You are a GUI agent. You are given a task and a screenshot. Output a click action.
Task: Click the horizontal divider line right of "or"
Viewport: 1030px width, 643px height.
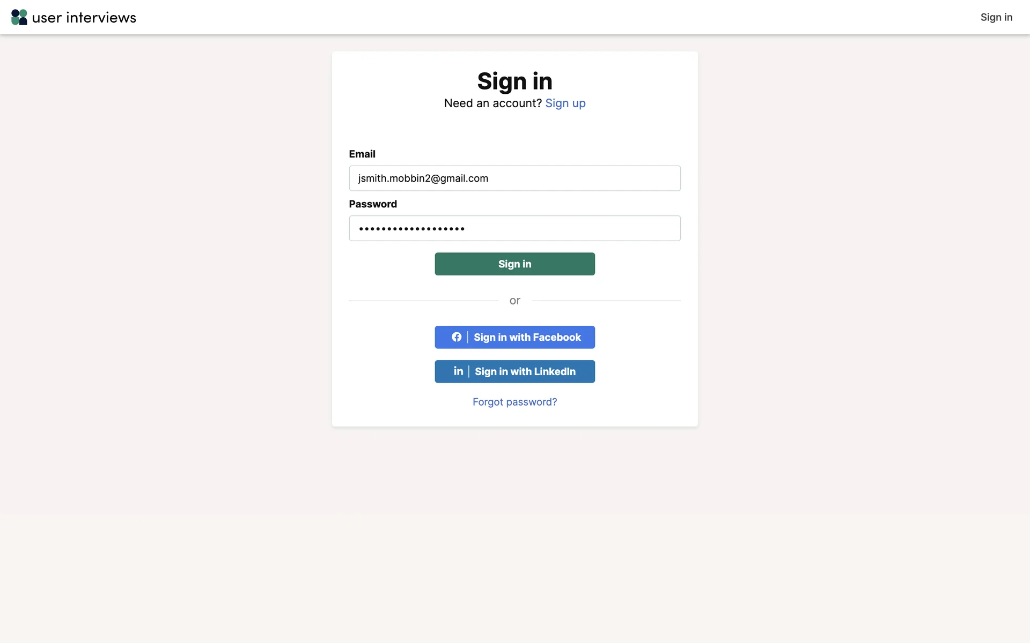(606, 301)
